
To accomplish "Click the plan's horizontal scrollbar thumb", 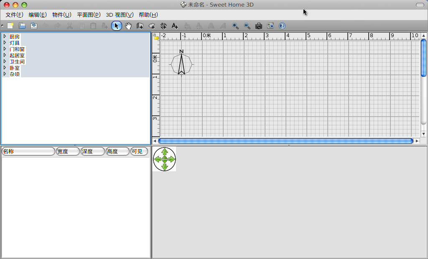I will 285,141.
